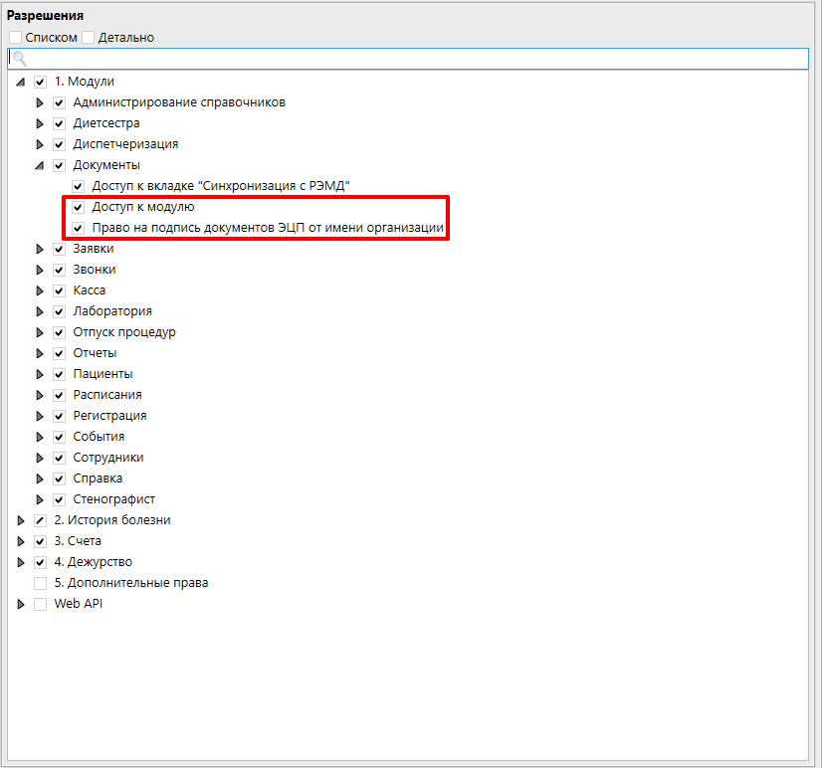Click the search magnifier icon

tap(18, 60)
